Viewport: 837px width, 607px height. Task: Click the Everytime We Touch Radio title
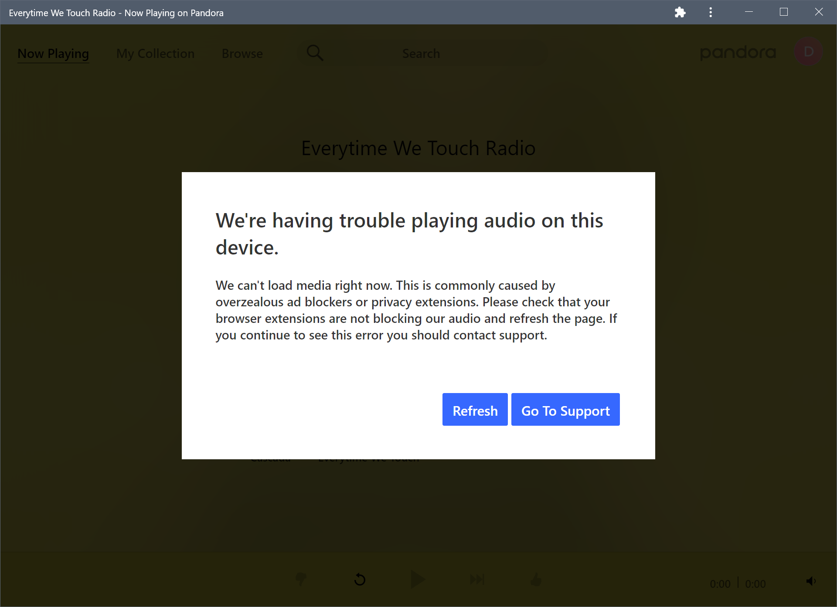[x=418, y=148]
